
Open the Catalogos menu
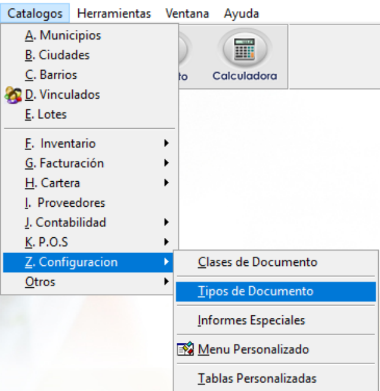coord(35,13)
